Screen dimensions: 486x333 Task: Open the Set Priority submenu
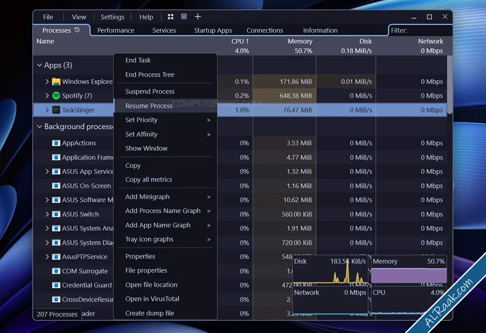(165, 120)
